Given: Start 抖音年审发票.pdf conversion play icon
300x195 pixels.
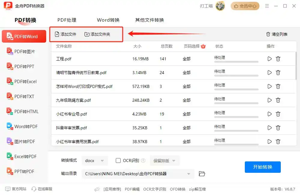Looking at the screenshot, I should click(270, 127).
